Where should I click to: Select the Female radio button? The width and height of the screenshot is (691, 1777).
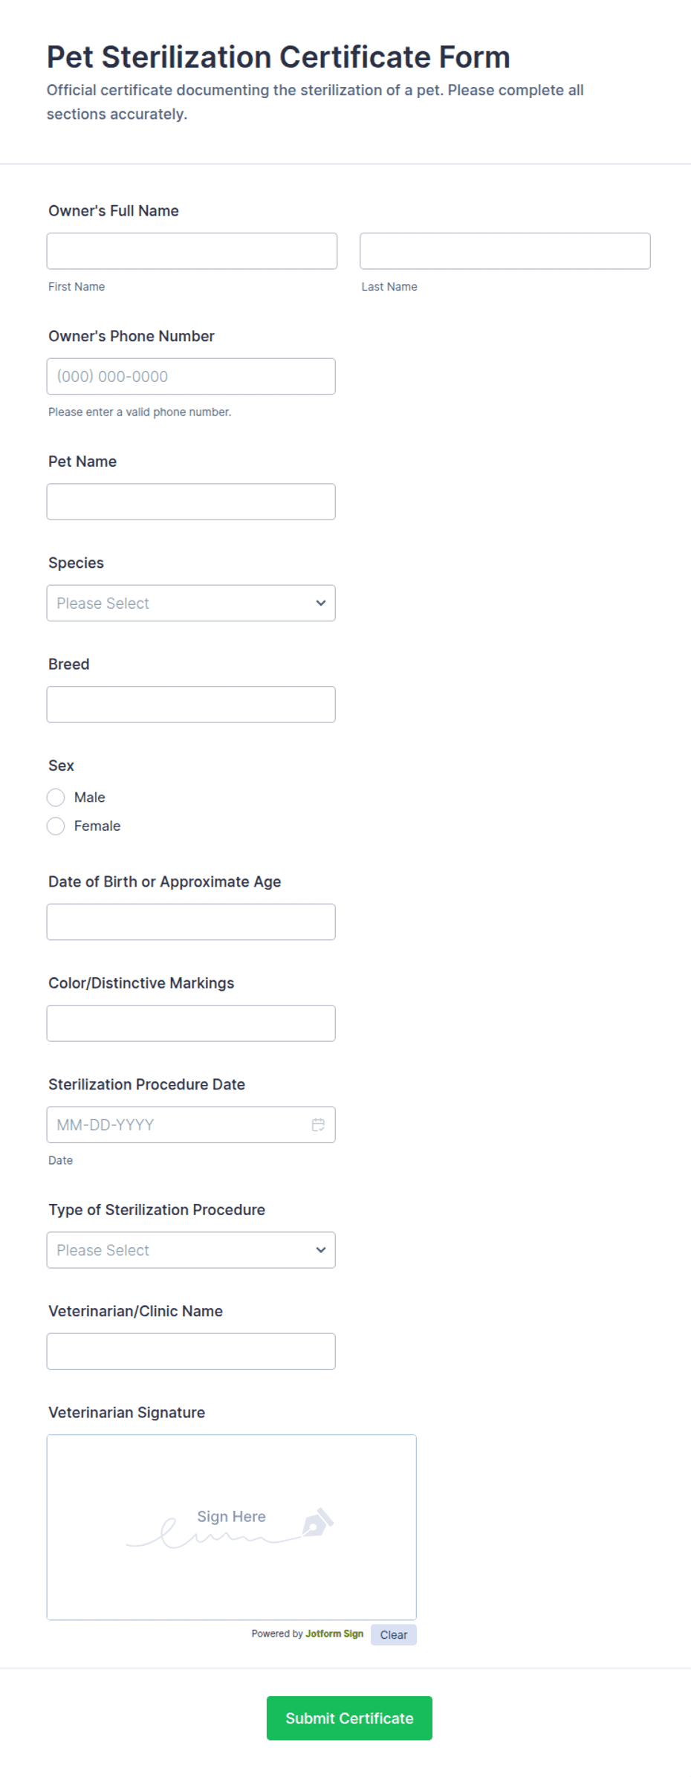tap(56, 826)
